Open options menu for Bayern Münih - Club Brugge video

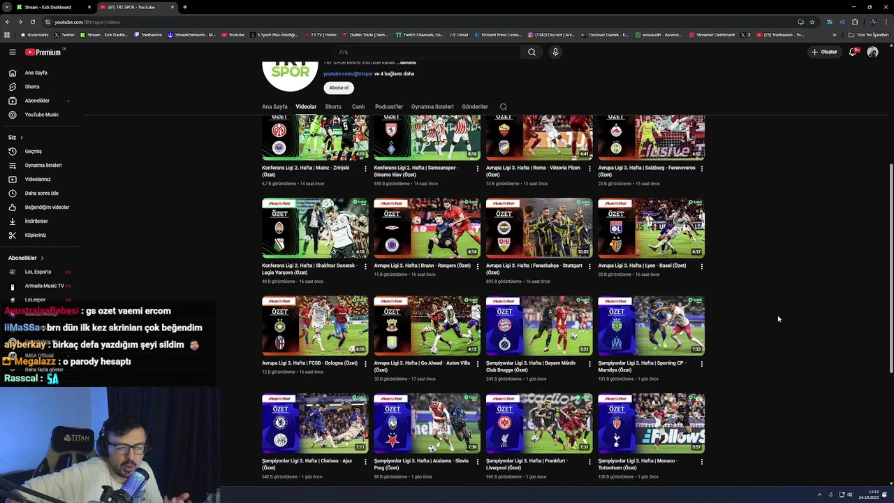[589, 364]
